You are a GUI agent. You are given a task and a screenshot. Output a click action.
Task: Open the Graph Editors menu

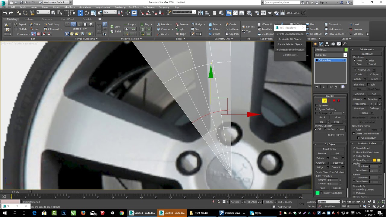103,7
